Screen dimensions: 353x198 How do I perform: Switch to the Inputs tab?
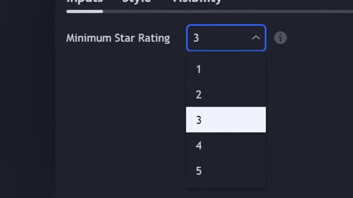point(85,1)
